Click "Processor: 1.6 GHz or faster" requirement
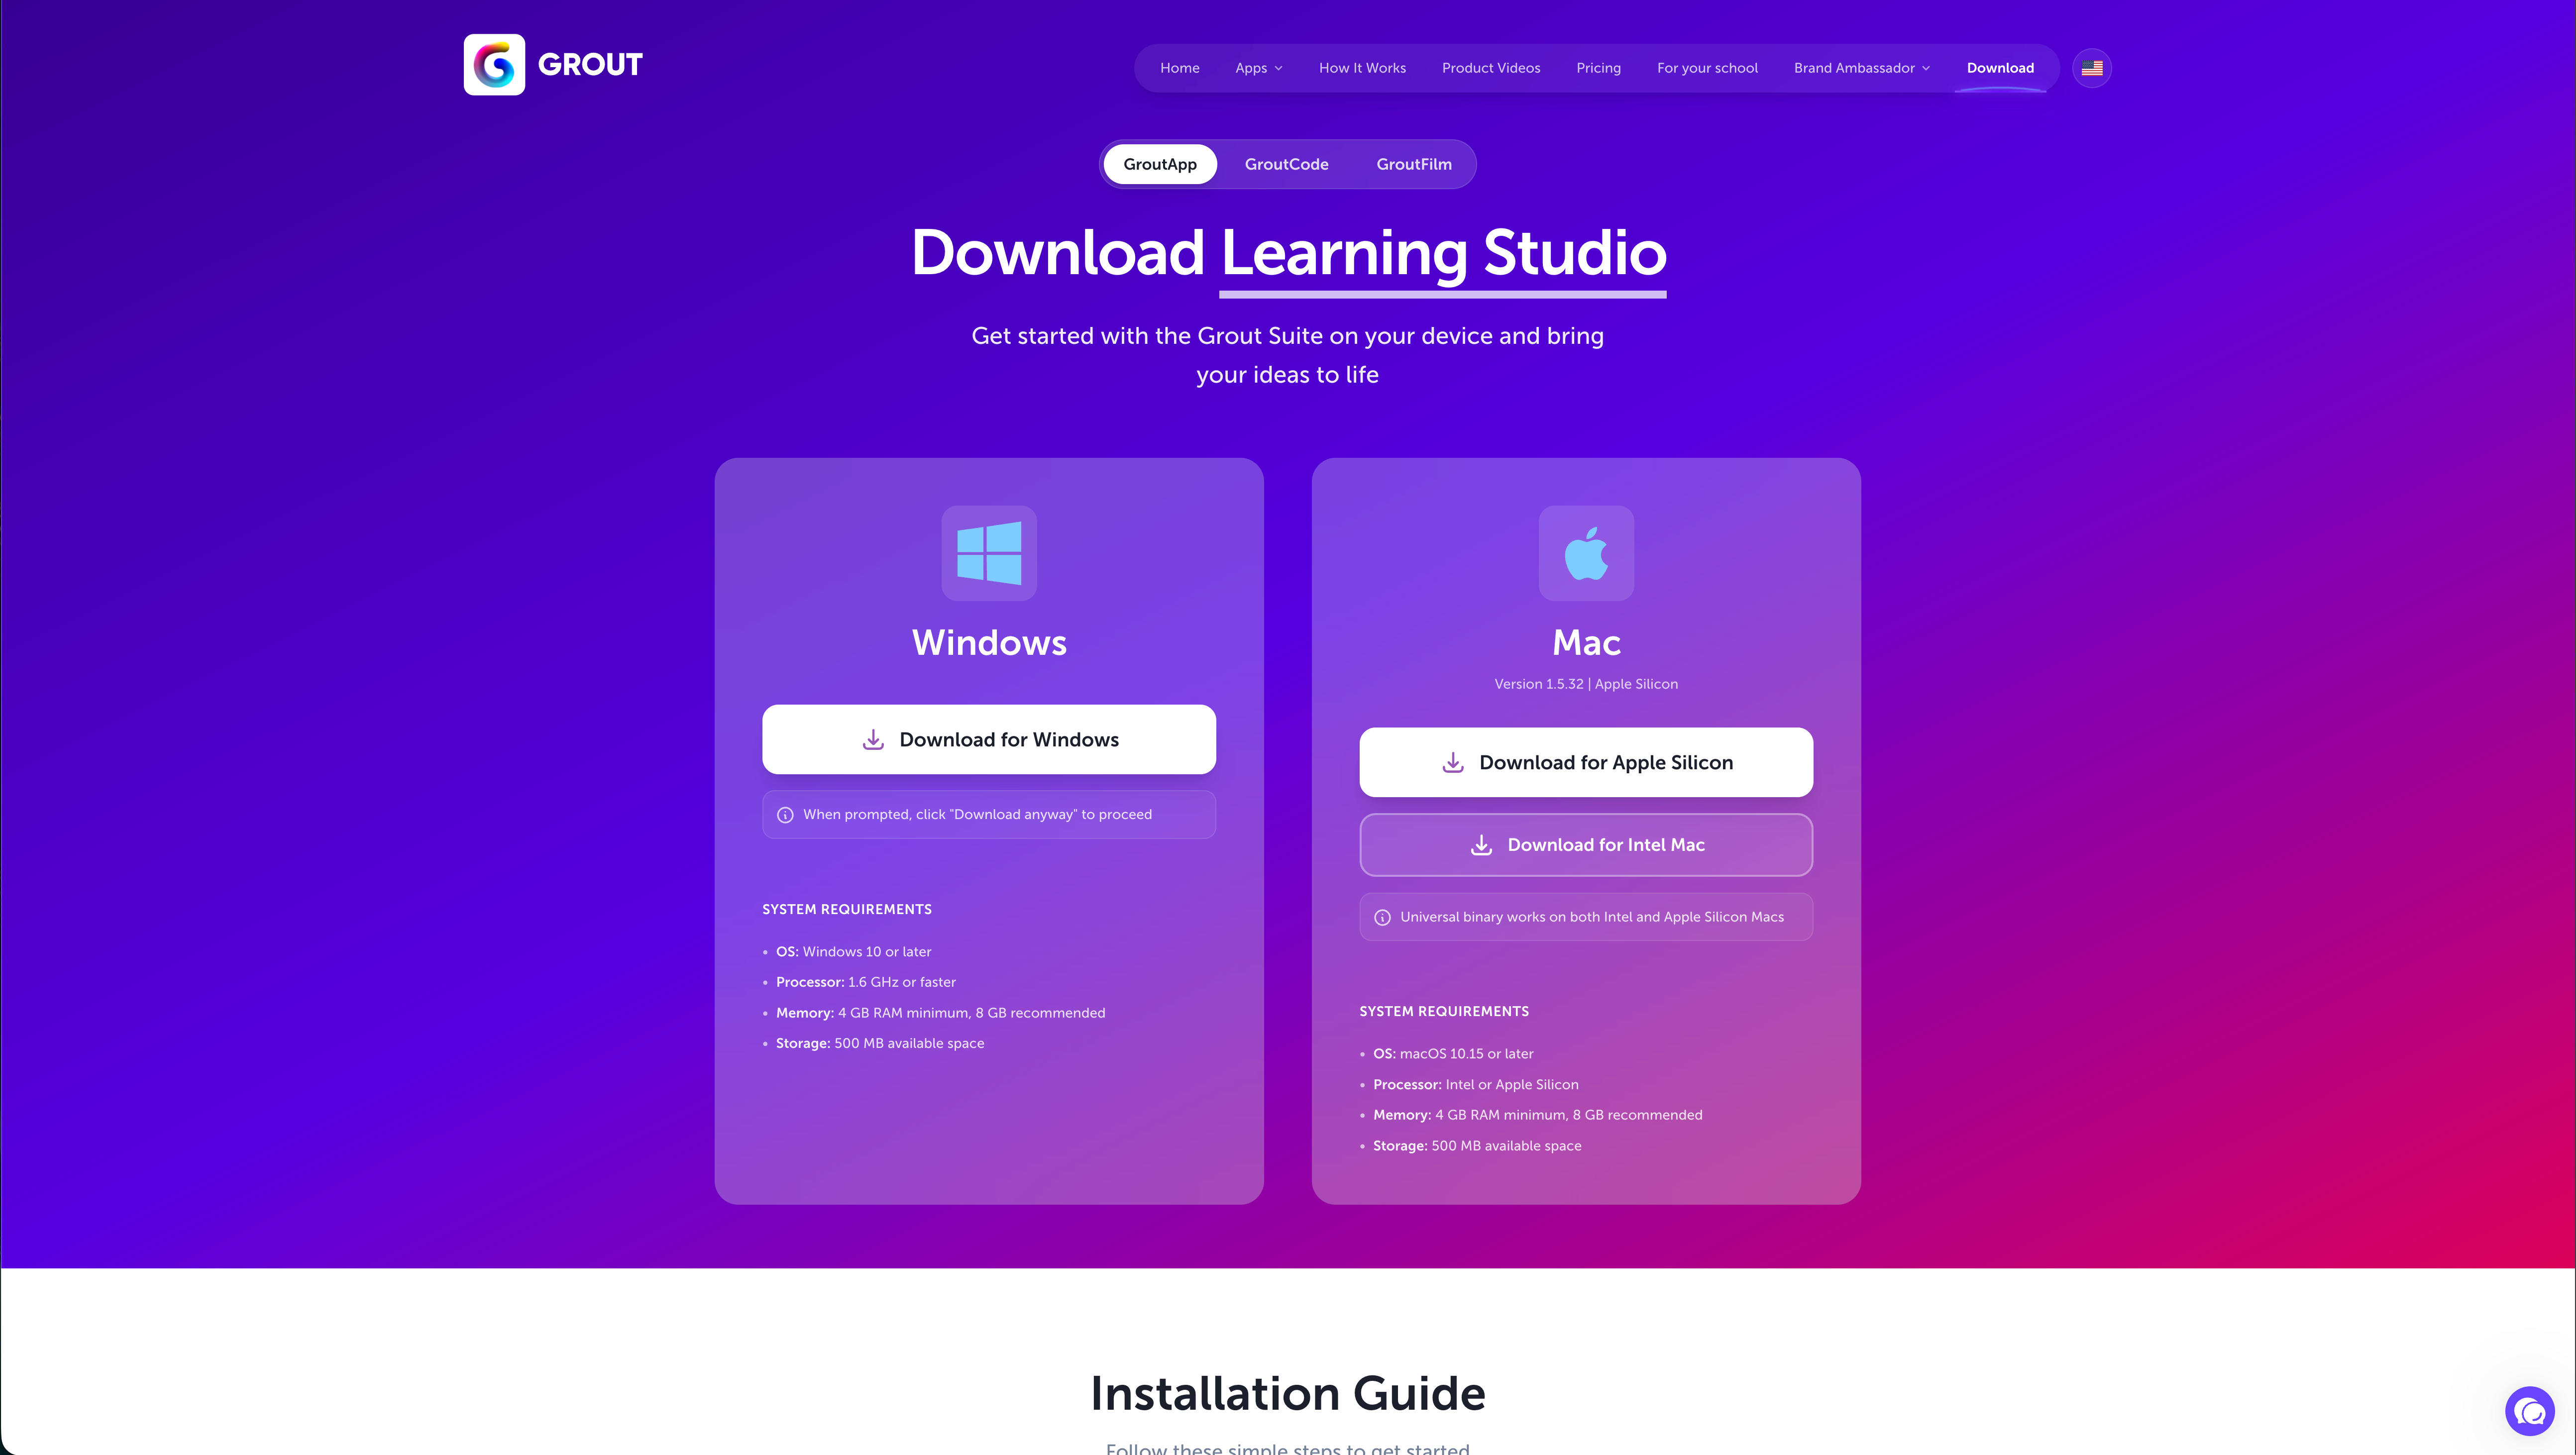The width and height of the screenshot is (2576, 1455). coord(866,982)
